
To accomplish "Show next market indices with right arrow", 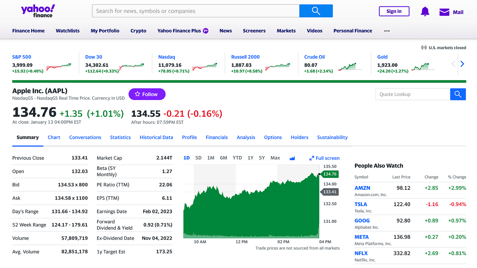I will point(462,64).
